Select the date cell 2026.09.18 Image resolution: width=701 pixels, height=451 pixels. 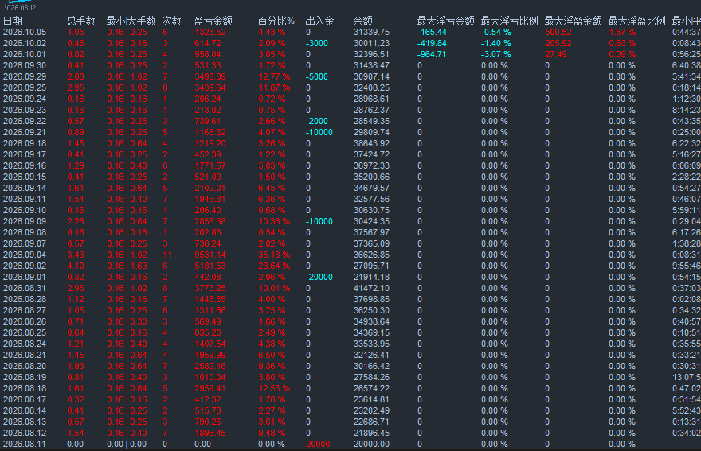coord(25,143)
